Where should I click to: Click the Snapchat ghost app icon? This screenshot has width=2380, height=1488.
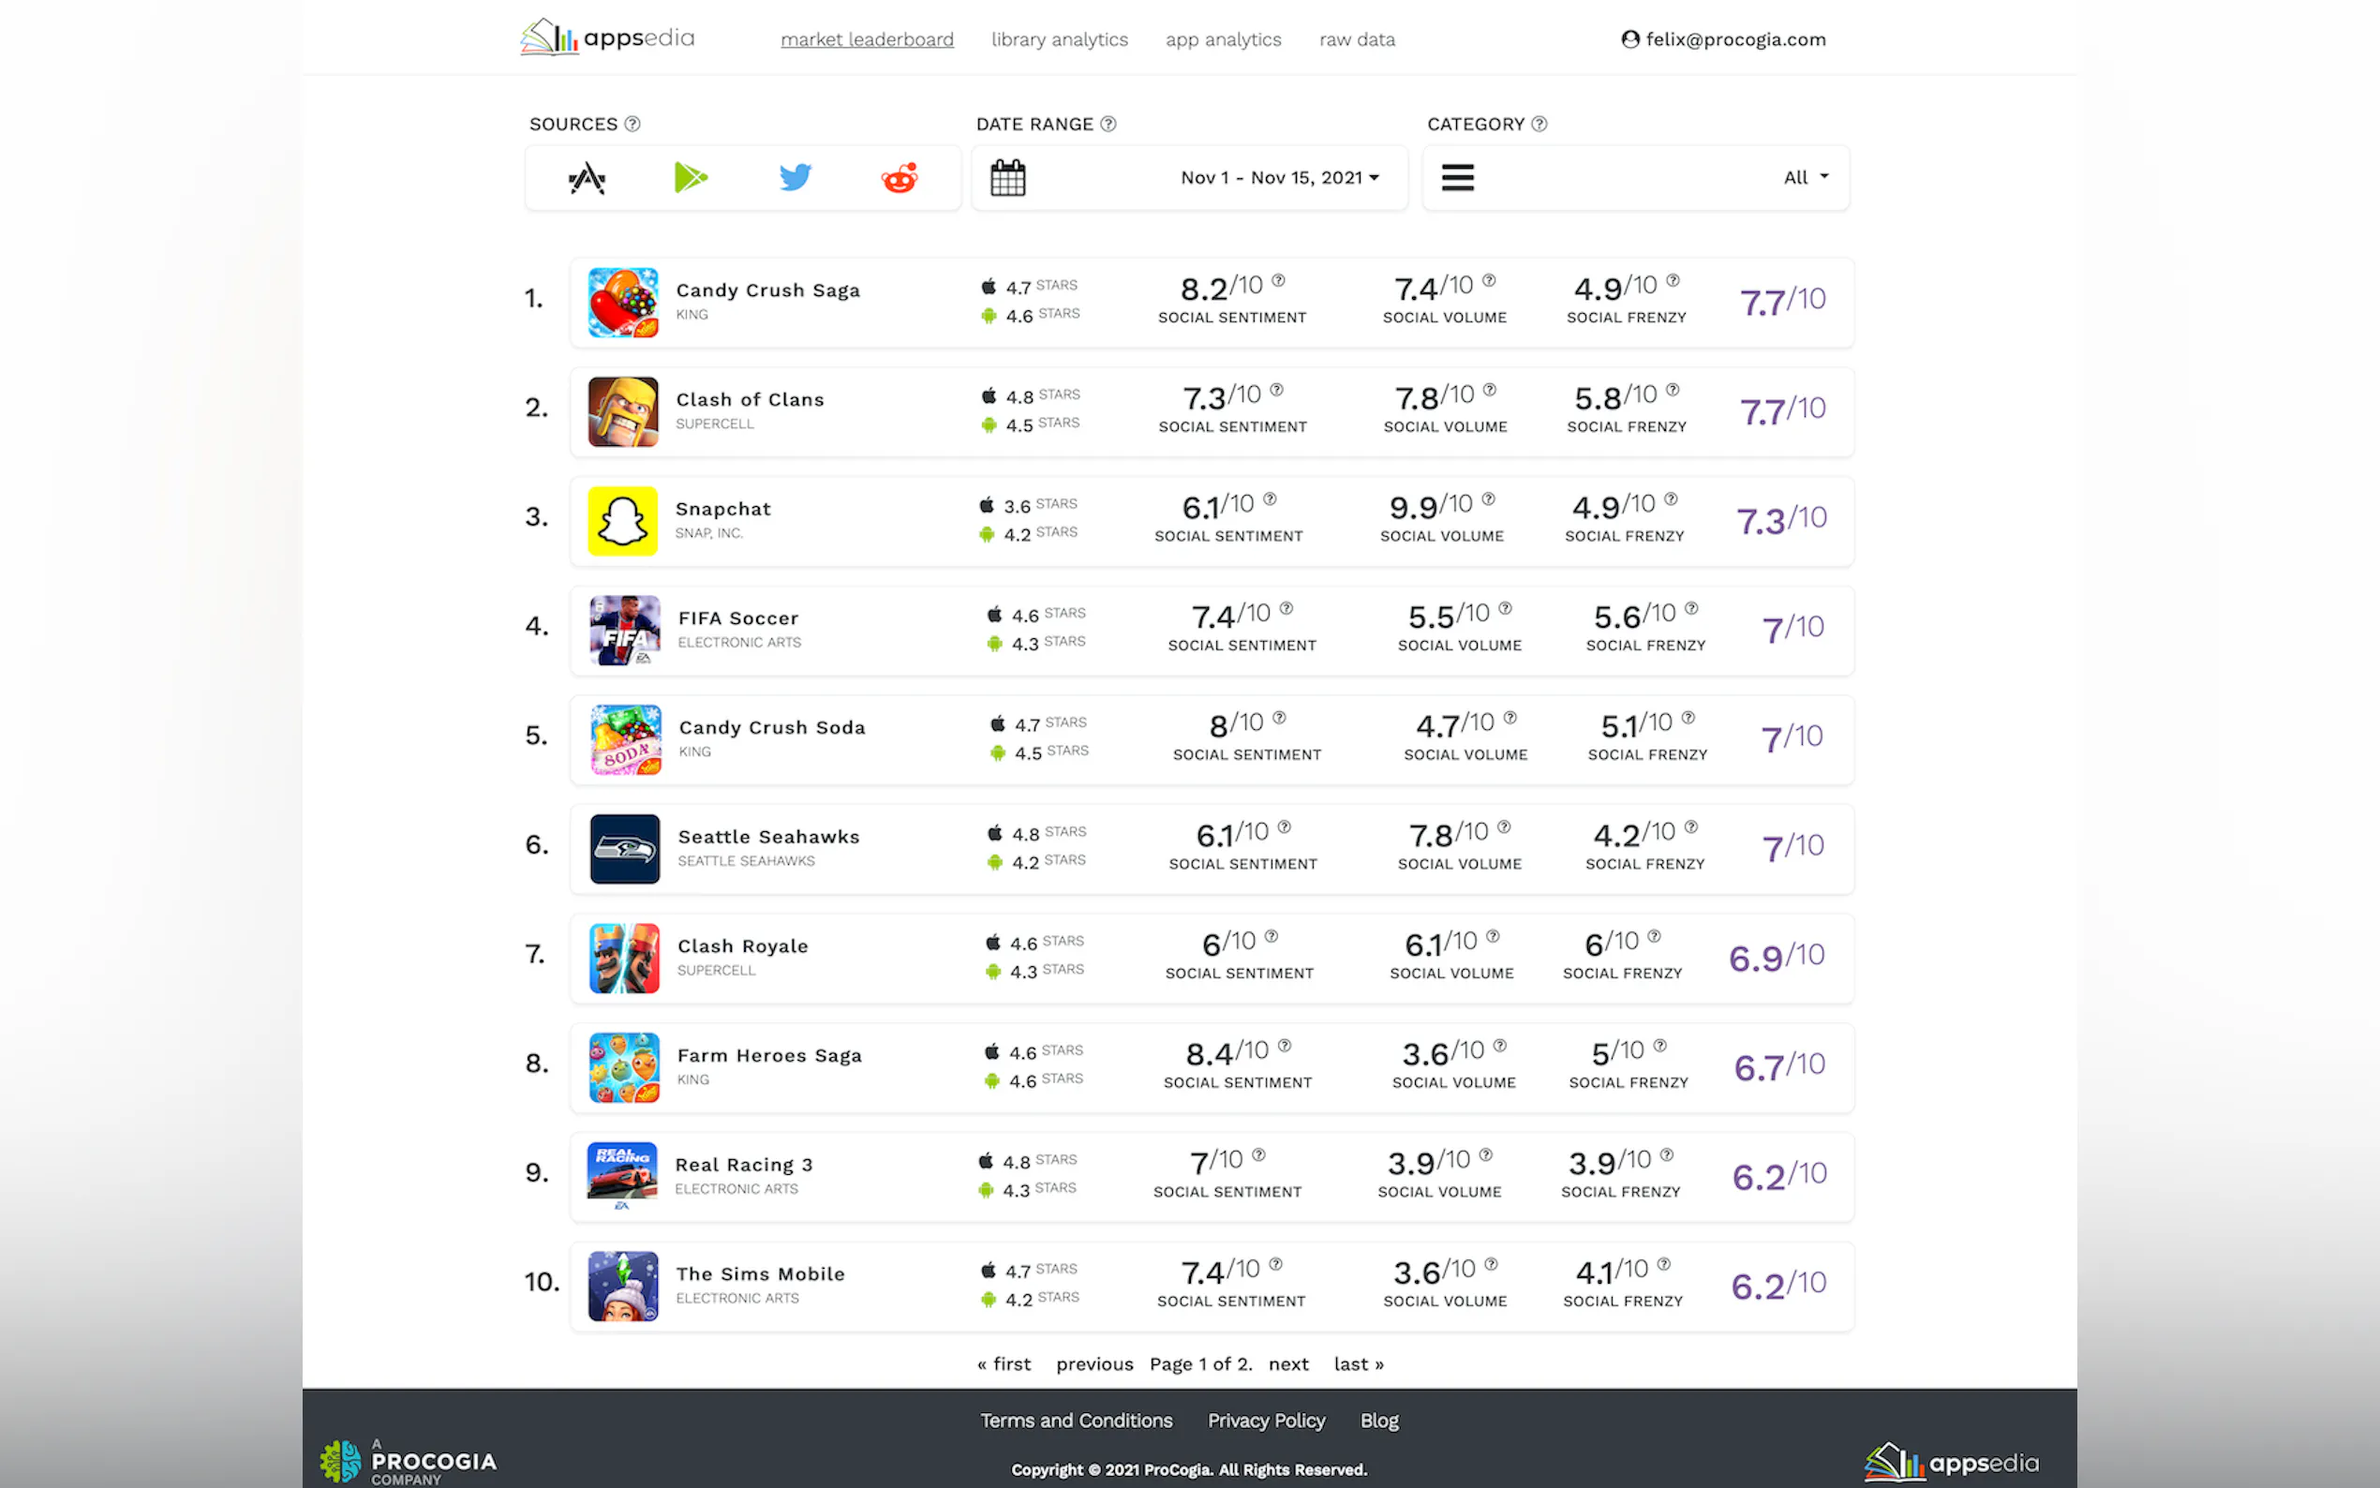623,521
